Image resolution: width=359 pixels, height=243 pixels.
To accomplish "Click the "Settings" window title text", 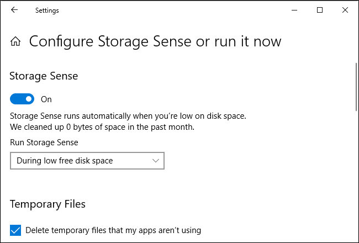I will pos(47,10).
